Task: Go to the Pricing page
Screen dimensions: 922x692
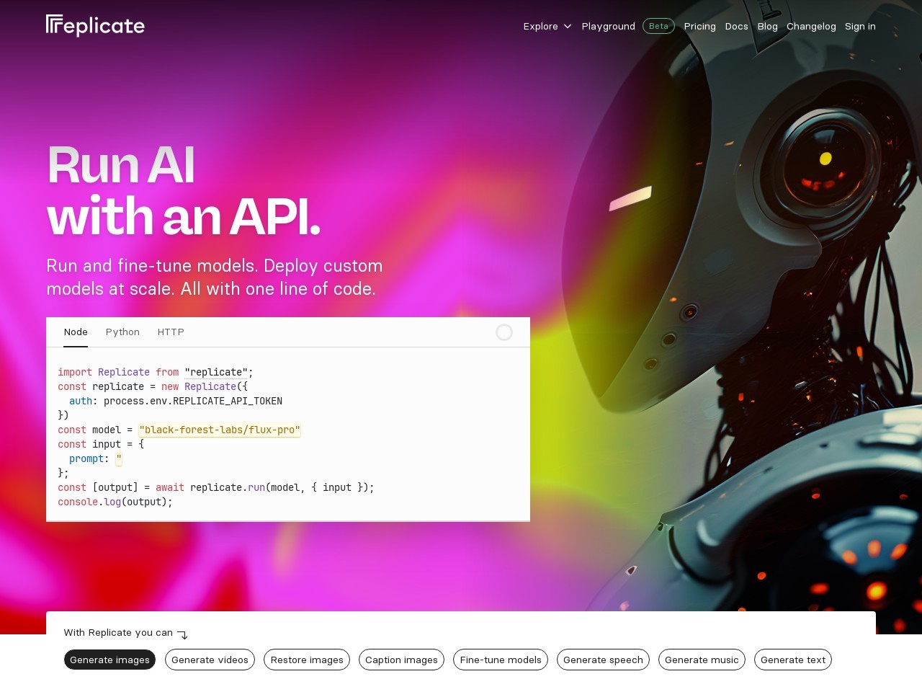Action: click(x=699, y=27)
